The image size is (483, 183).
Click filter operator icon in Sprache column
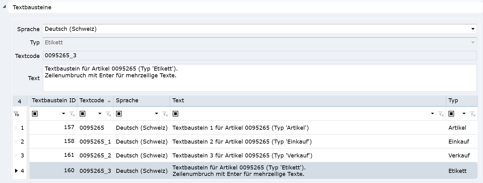[119, 114]
